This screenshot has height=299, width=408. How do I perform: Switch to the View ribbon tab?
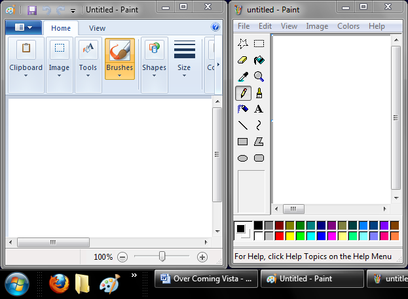point(97,28)
